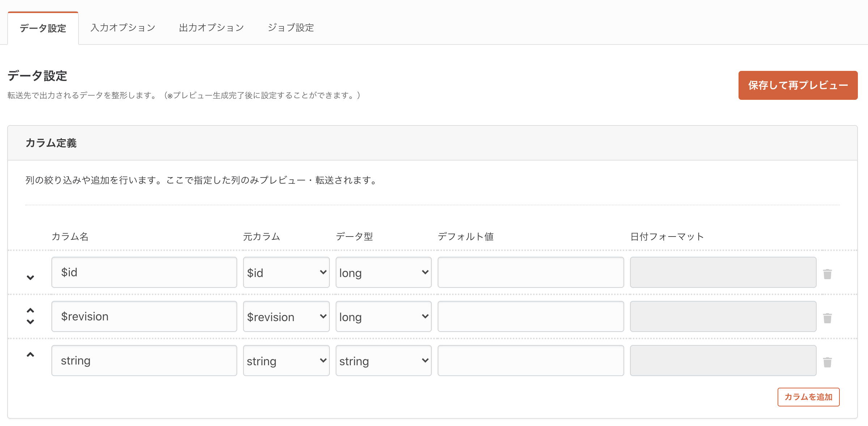Image resolution: width=868 pixels, height=426 pixels.
Task: Focus the $id default value field
Action: (531, 272)
